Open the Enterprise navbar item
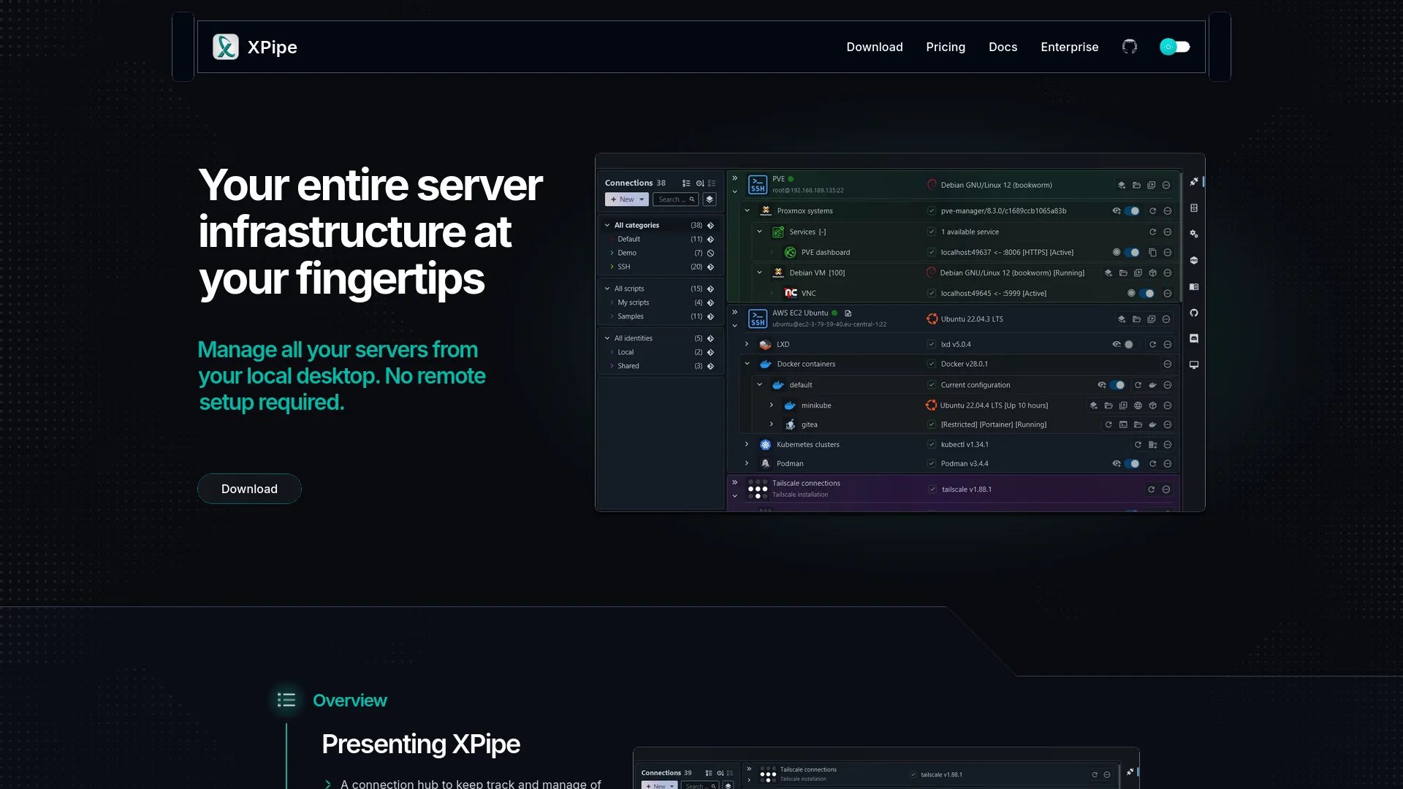Viewport: 1403px width, 789px height. point(1069,47)
